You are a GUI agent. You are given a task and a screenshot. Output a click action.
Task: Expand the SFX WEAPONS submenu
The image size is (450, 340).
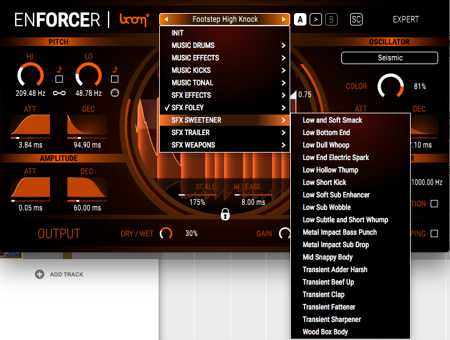tap(225, 145)
